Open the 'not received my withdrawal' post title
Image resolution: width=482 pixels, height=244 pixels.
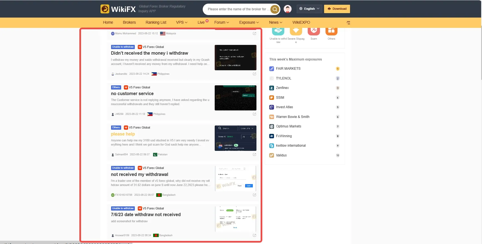coord(140,175)
